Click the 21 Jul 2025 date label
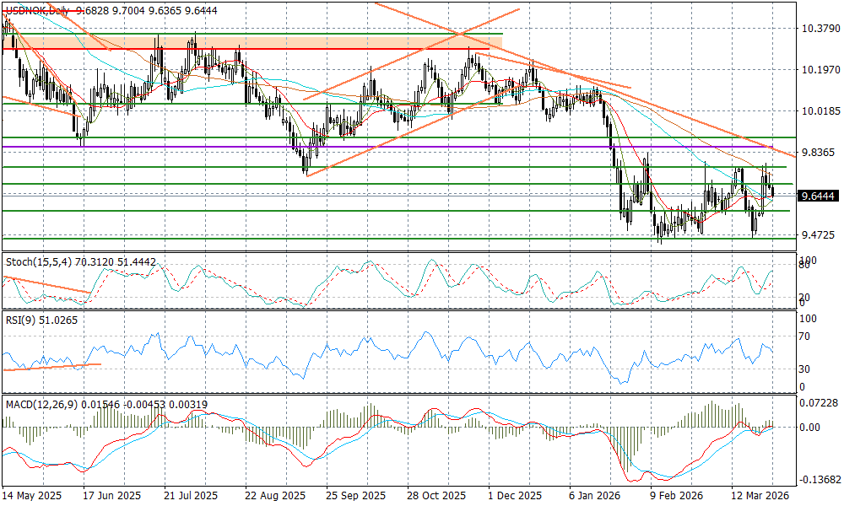The width and height of the screenshot is (844, 506). [x=191, y=497]
